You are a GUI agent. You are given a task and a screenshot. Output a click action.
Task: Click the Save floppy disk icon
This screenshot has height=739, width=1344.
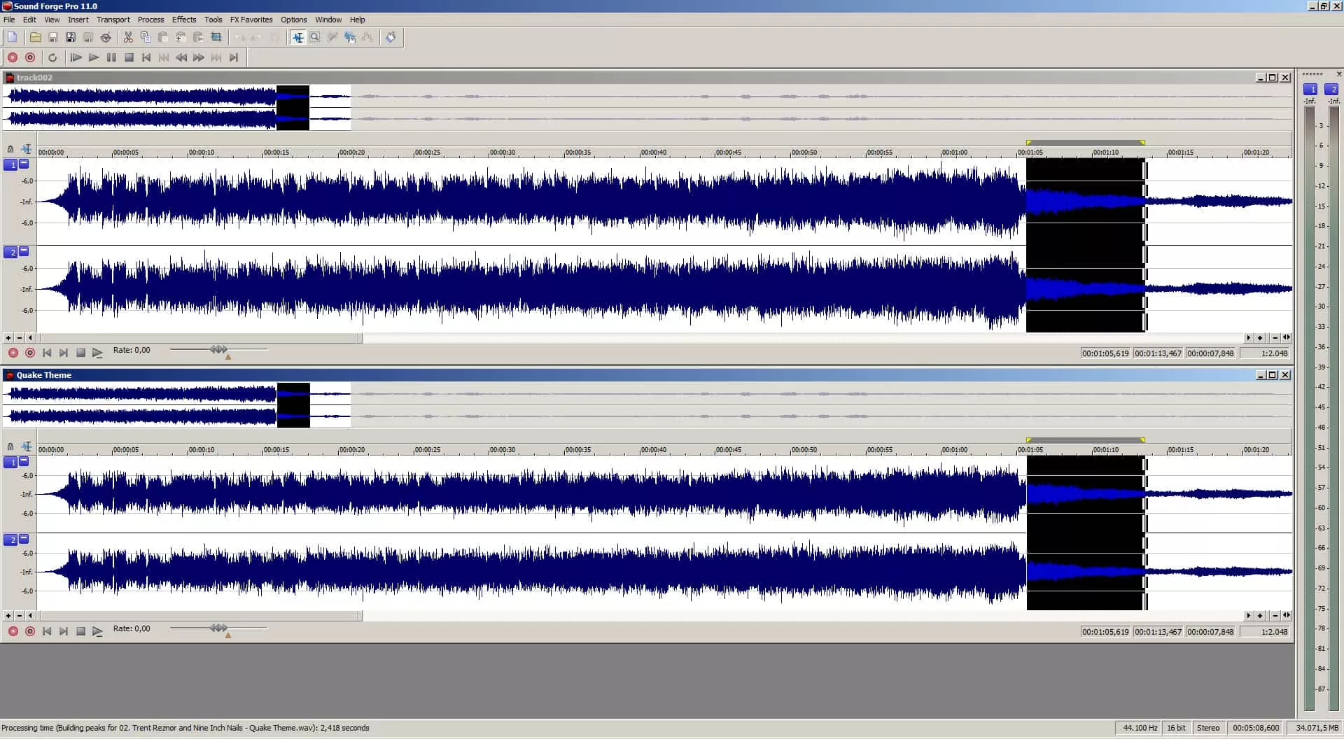(52, 37)
